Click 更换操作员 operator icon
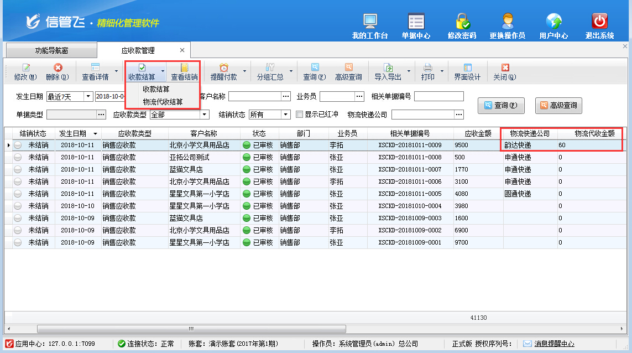Image resolution: width=632 pixels, height=353 pixels. [507, 22]
